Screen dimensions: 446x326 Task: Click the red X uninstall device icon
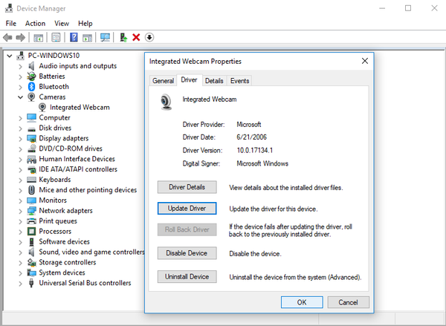(x=136, y=37)
